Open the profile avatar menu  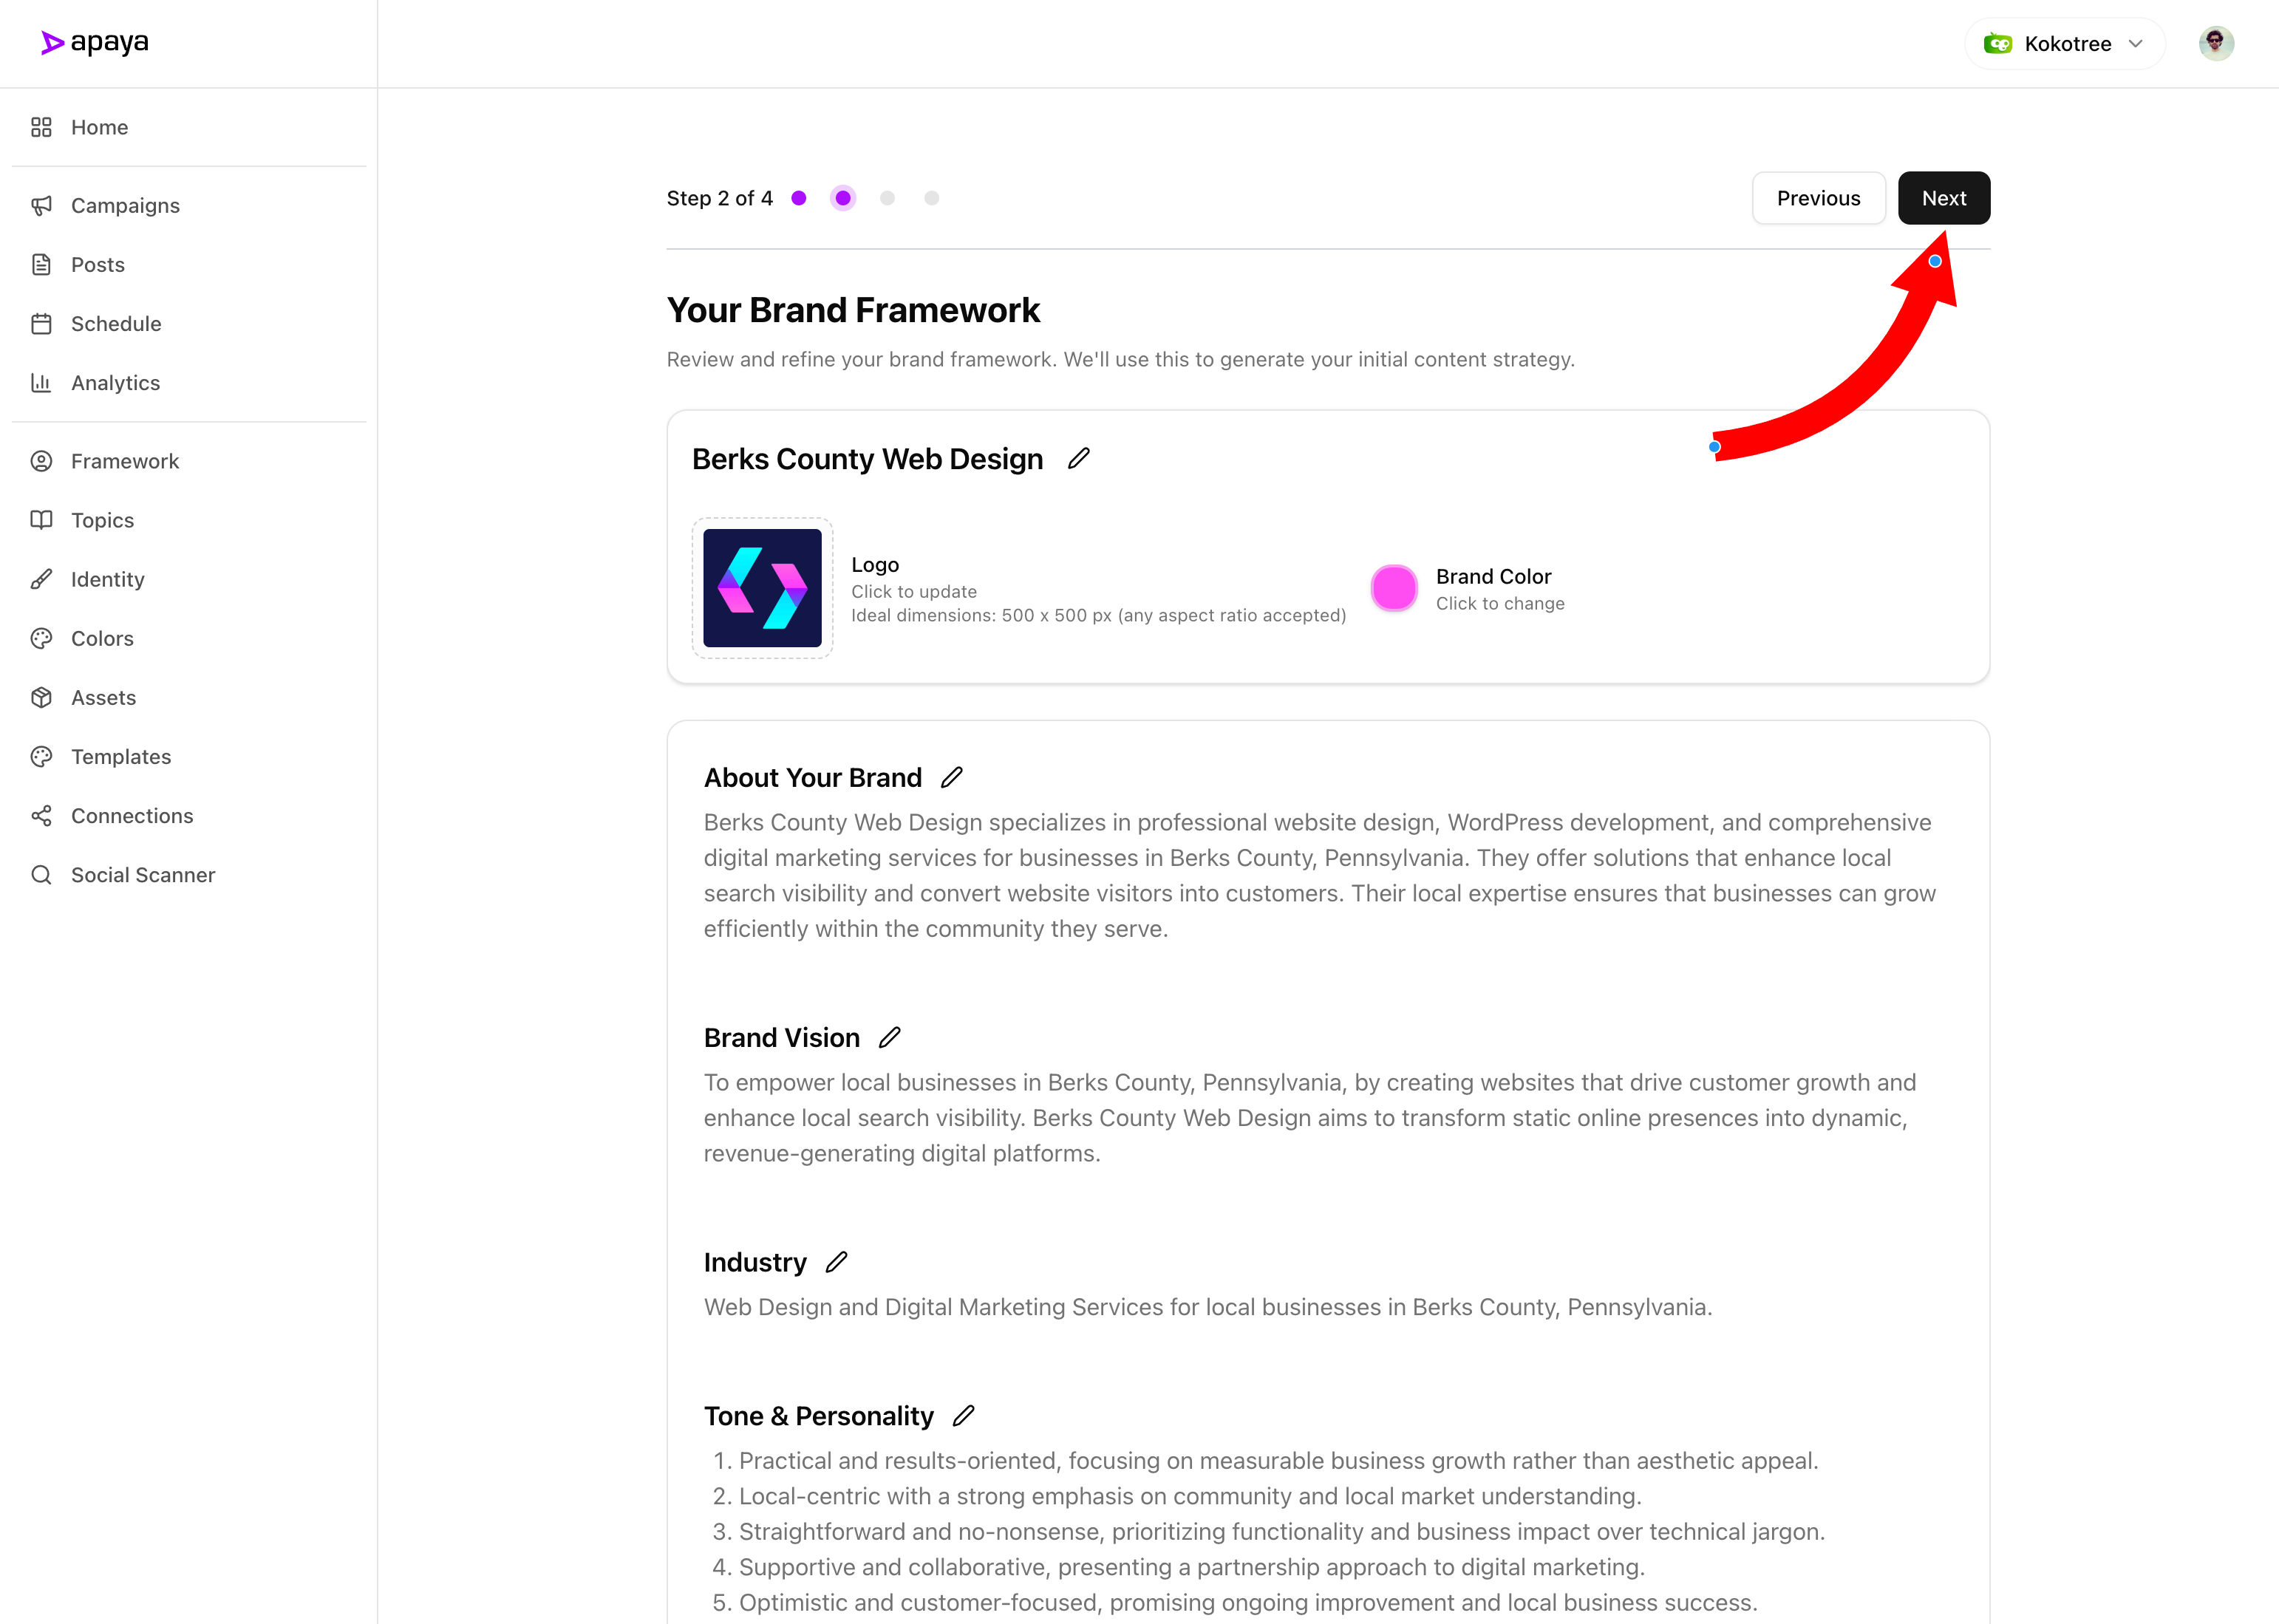pos(2216,42)
